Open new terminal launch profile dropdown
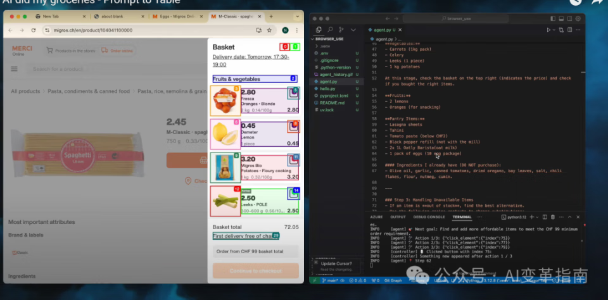 tap(537, 217)
